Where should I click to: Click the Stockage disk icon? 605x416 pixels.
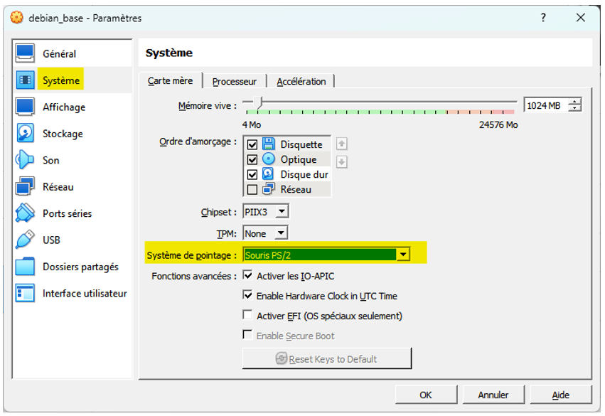pos(25,134)
